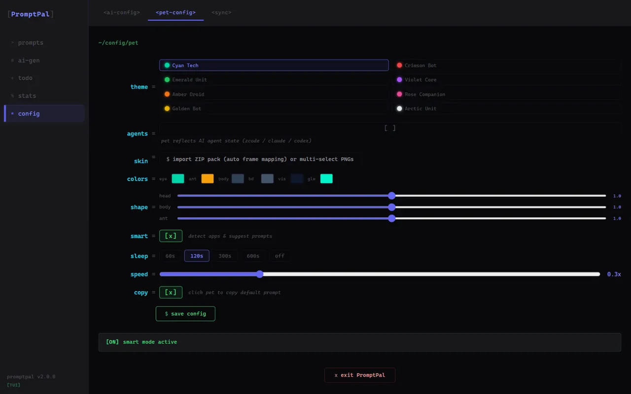Choose the Arctic Unit theme
This screenshot has height=394, width=631.
[506, 108]
